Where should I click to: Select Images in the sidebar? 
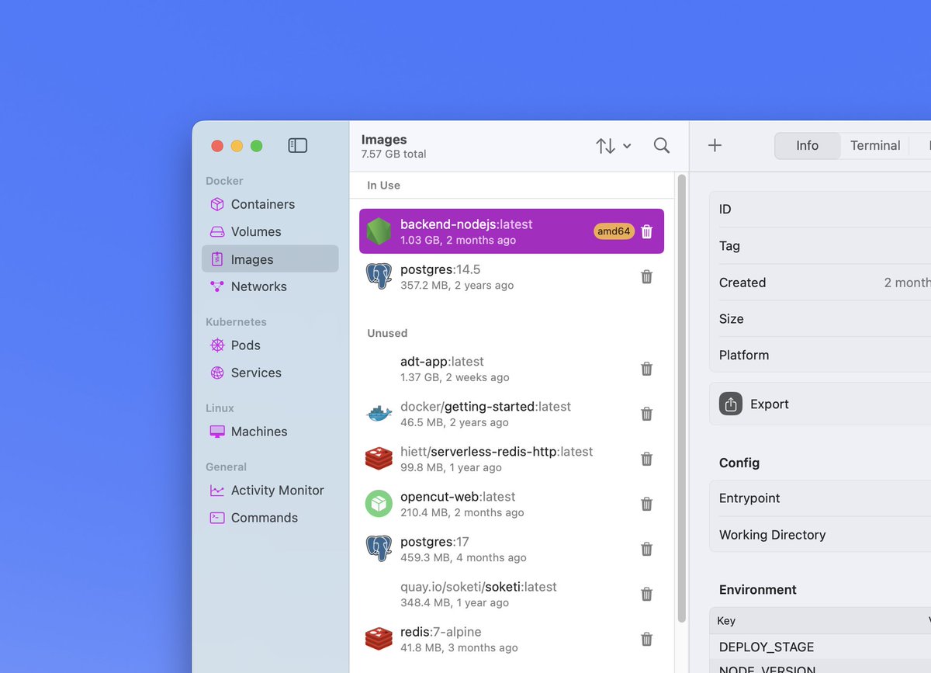[270, 259]
